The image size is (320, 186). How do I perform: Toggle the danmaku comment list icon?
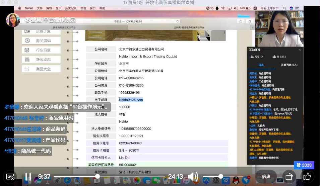(x=10, y=177)
